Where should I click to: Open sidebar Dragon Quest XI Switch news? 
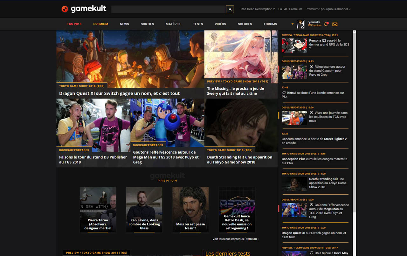314,235
